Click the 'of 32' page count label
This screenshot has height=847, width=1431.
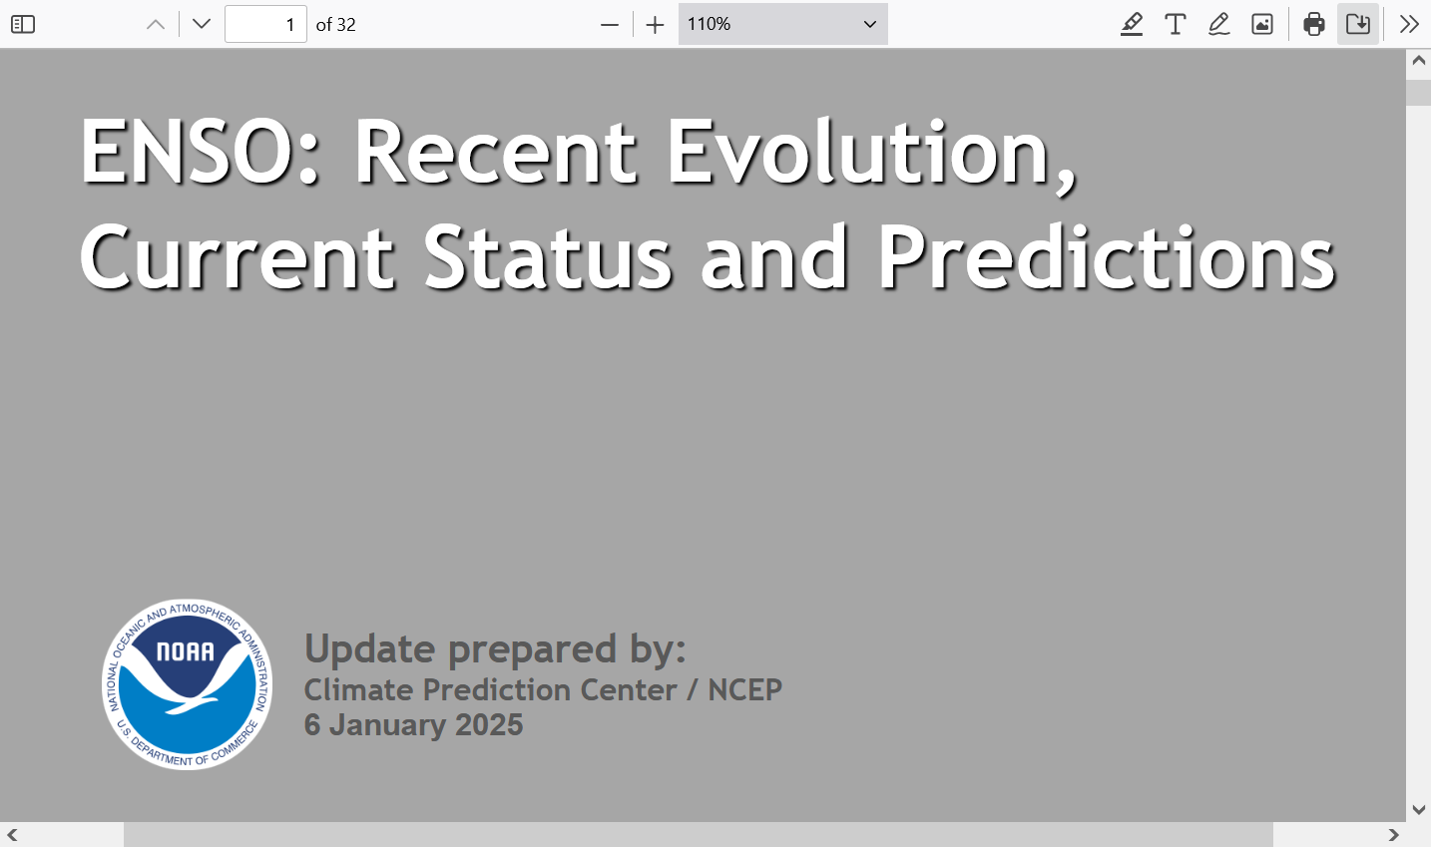click(x=335, y=24)
